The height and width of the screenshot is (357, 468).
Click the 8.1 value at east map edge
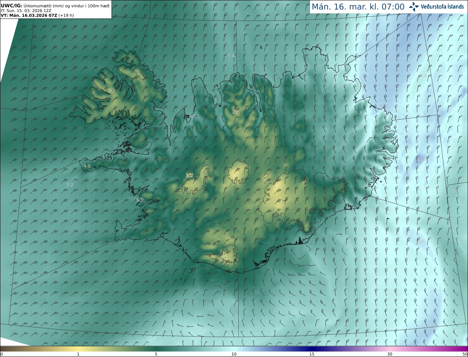[x=456, y=191]
